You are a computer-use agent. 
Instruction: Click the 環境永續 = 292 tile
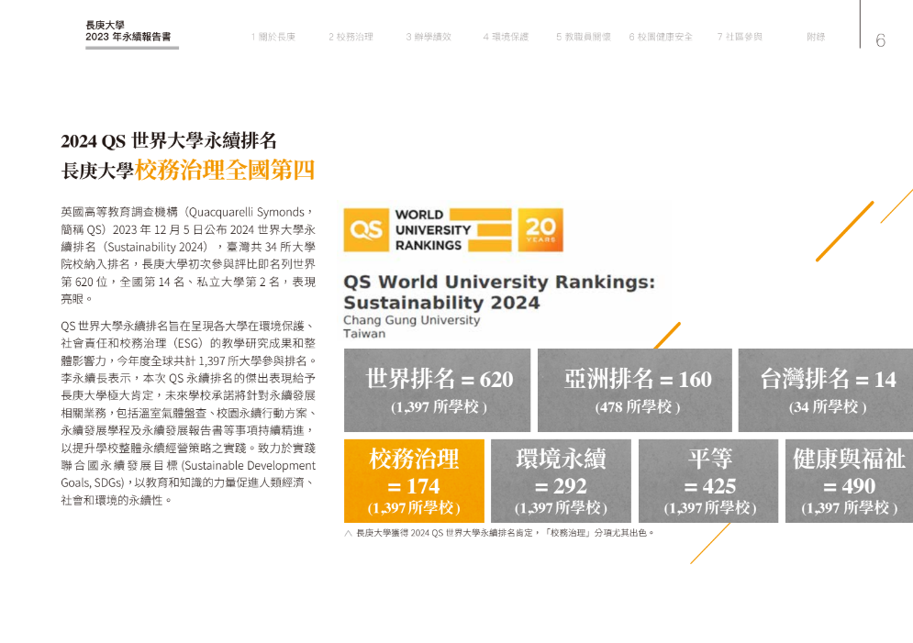pos(561,481)
